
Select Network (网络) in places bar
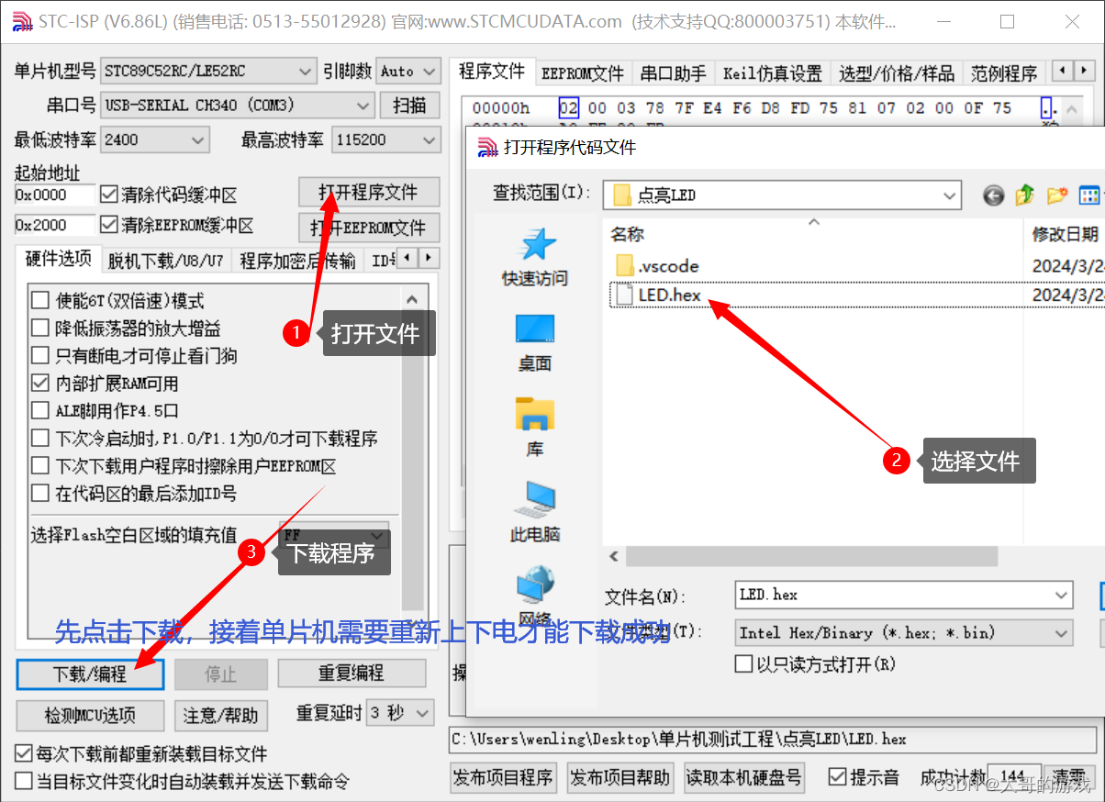(535, 596)
